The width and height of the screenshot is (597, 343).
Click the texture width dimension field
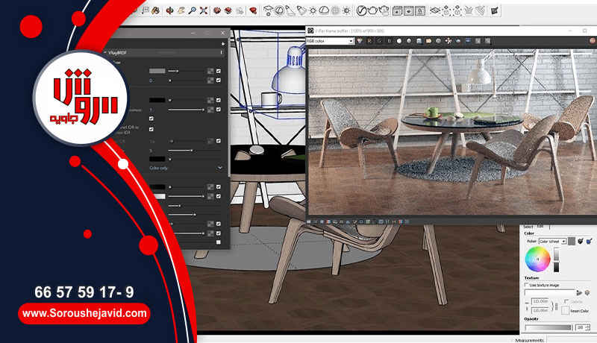click(x=540, y=301)
